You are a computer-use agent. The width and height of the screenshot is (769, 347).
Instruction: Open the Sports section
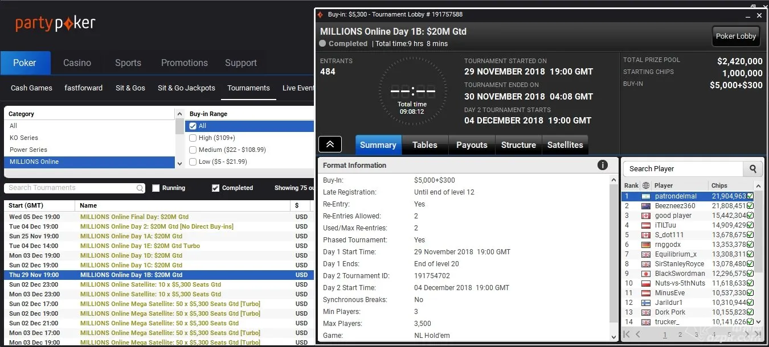tap(128, 63)
